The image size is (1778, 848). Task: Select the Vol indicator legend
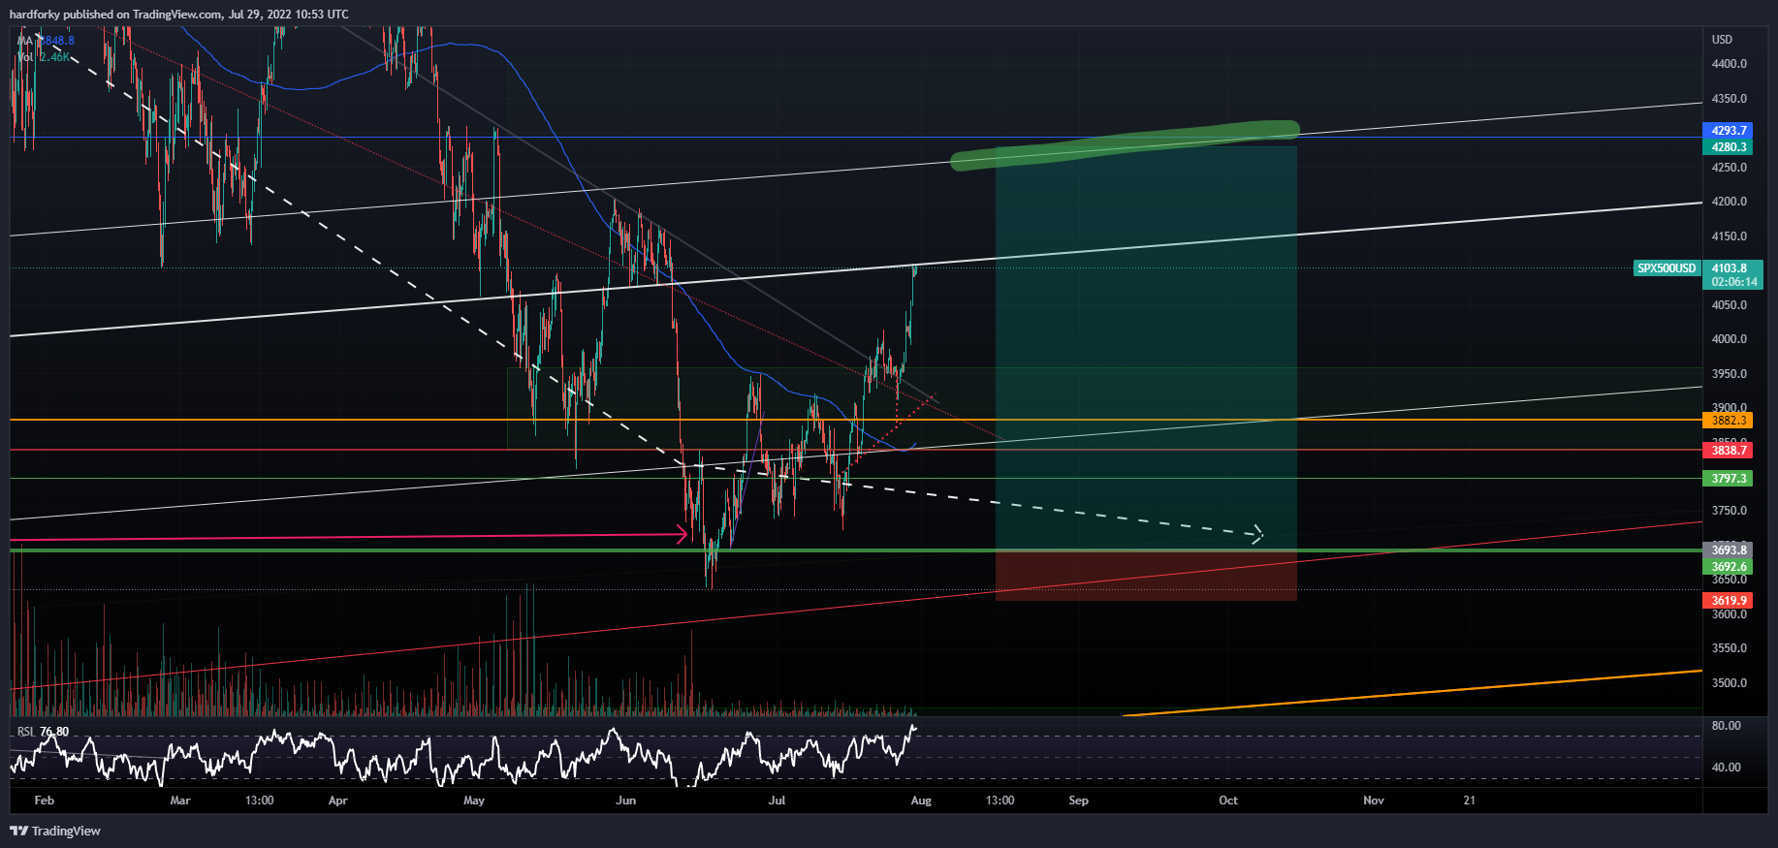coord(44,57)
